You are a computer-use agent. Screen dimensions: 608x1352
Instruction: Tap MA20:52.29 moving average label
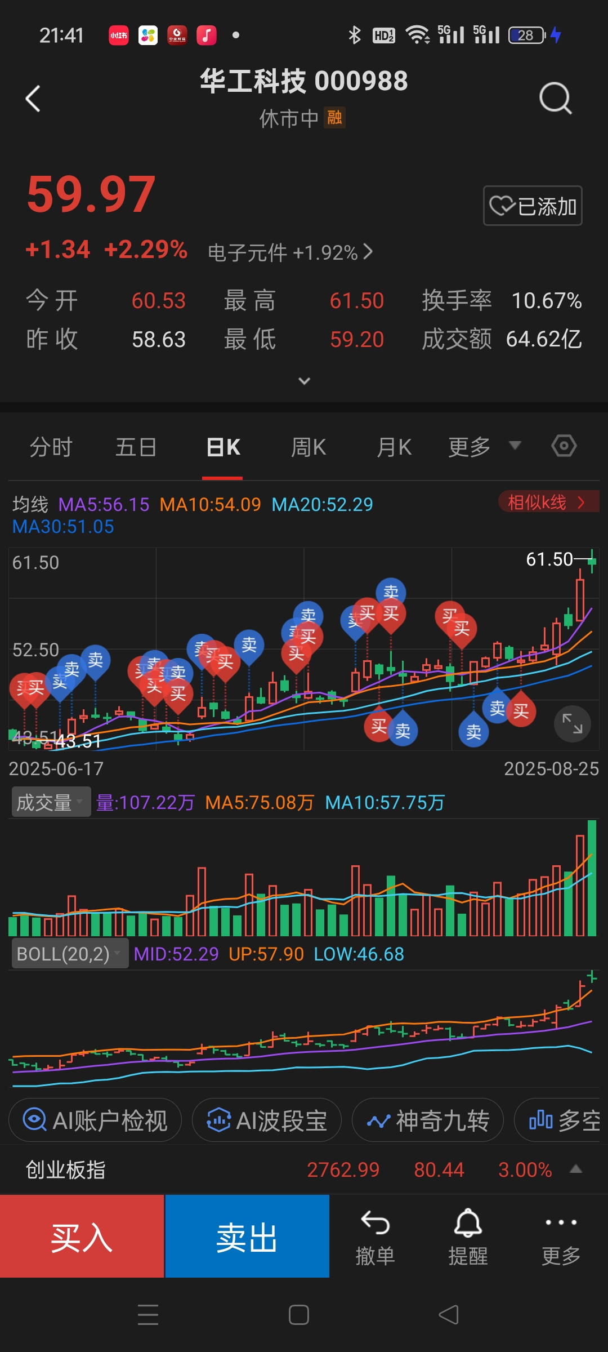coord(322,504)
